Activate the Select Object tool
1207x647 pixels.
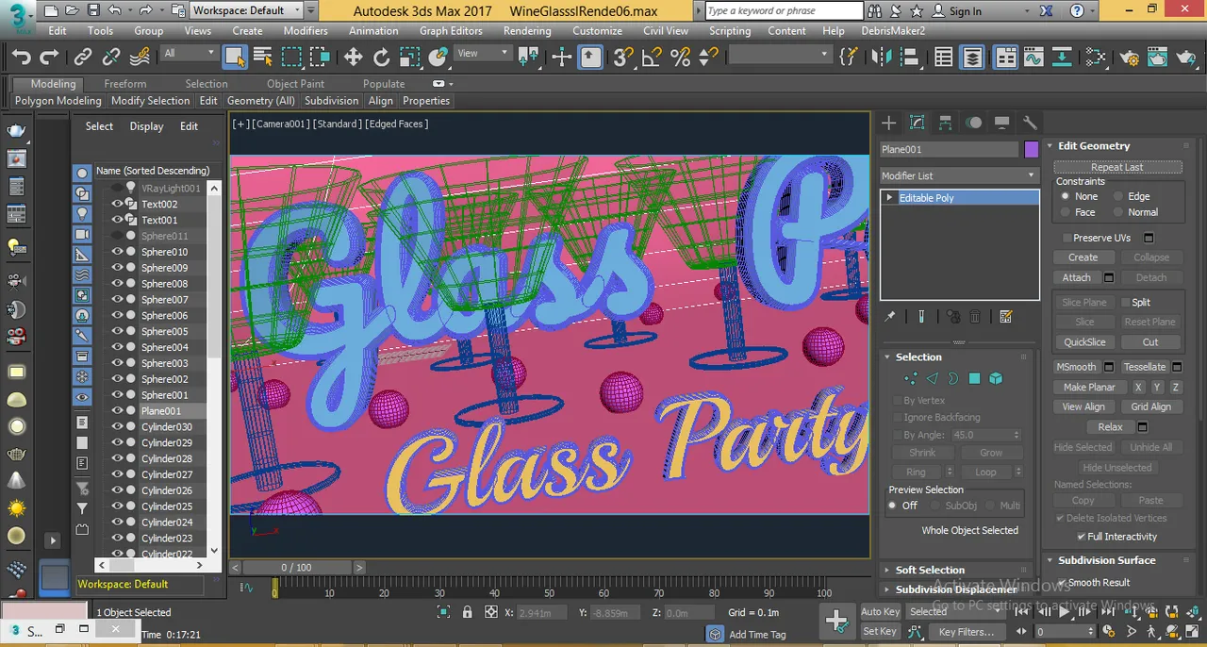pyautogui.click(x=235, y=58)
